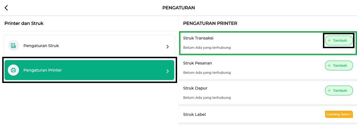Click the printer icon in Pengaturan Printer
357x125 pixels.
(13, 70)
